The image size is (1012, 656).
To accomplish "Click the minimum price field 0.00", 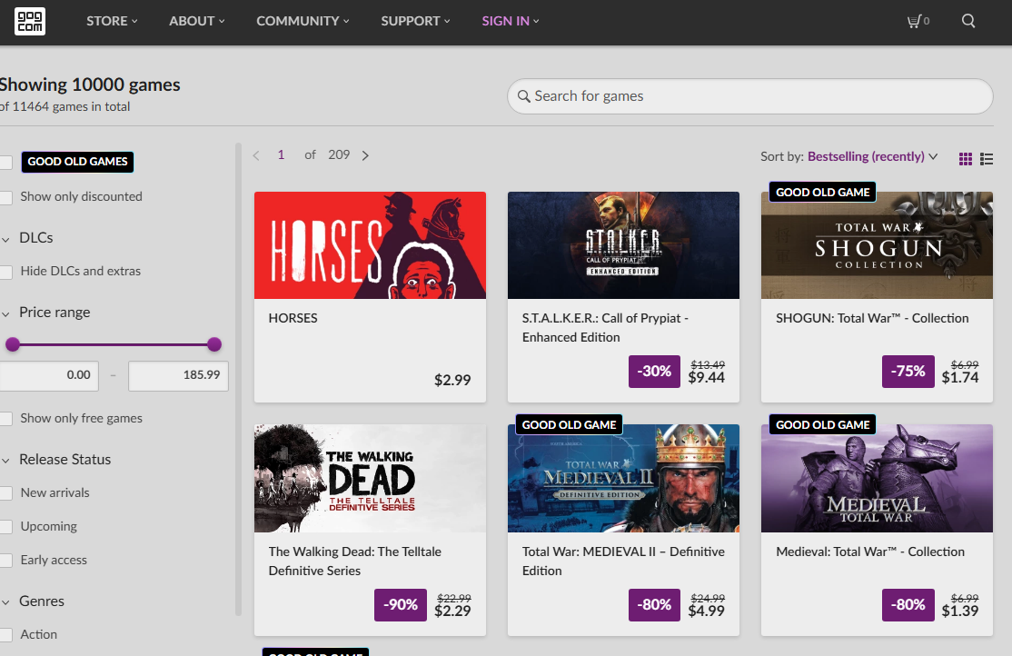I will click(48, 376).
